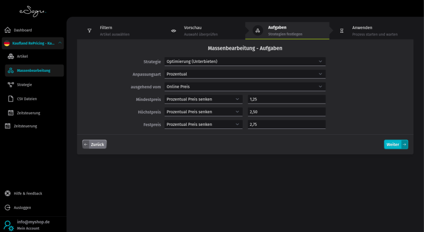Click the Aufgaben step circle icon
This screenshot has height=232, width=424.
(258, 31)
